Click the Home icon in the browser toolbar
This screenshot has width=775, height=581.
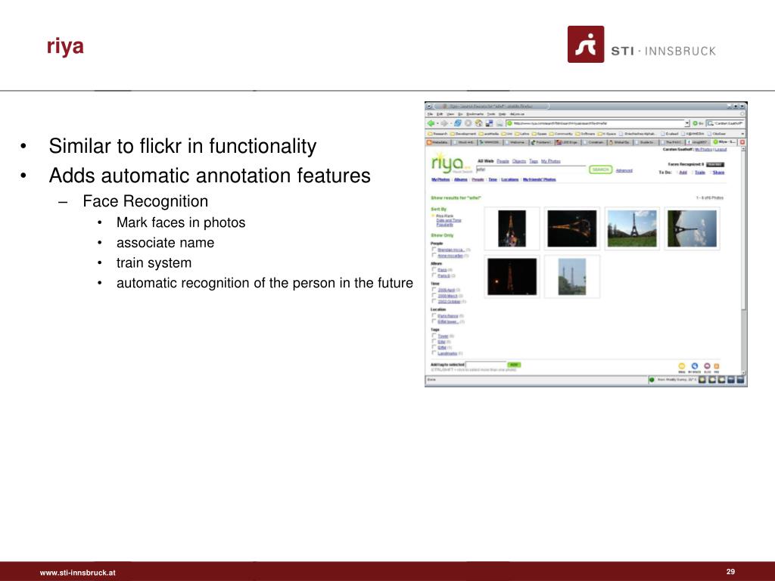coord(478,123)
